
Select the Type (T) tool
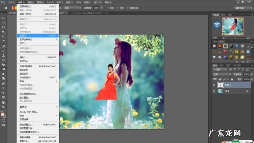[x=3, y=88]
